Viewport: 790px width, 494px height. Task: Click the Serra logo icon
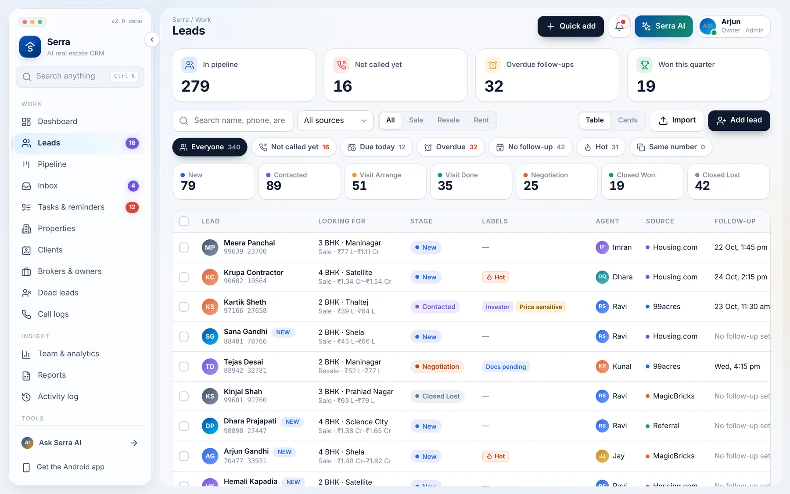click(30, 47)
